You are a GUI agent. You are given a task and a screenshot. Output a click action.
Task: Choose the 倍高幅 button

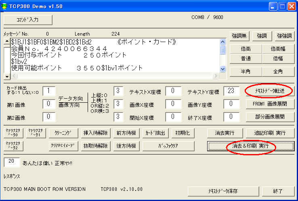tap(278, 49)
